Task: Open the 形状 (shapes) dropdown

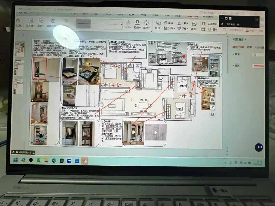Action: 41,26
